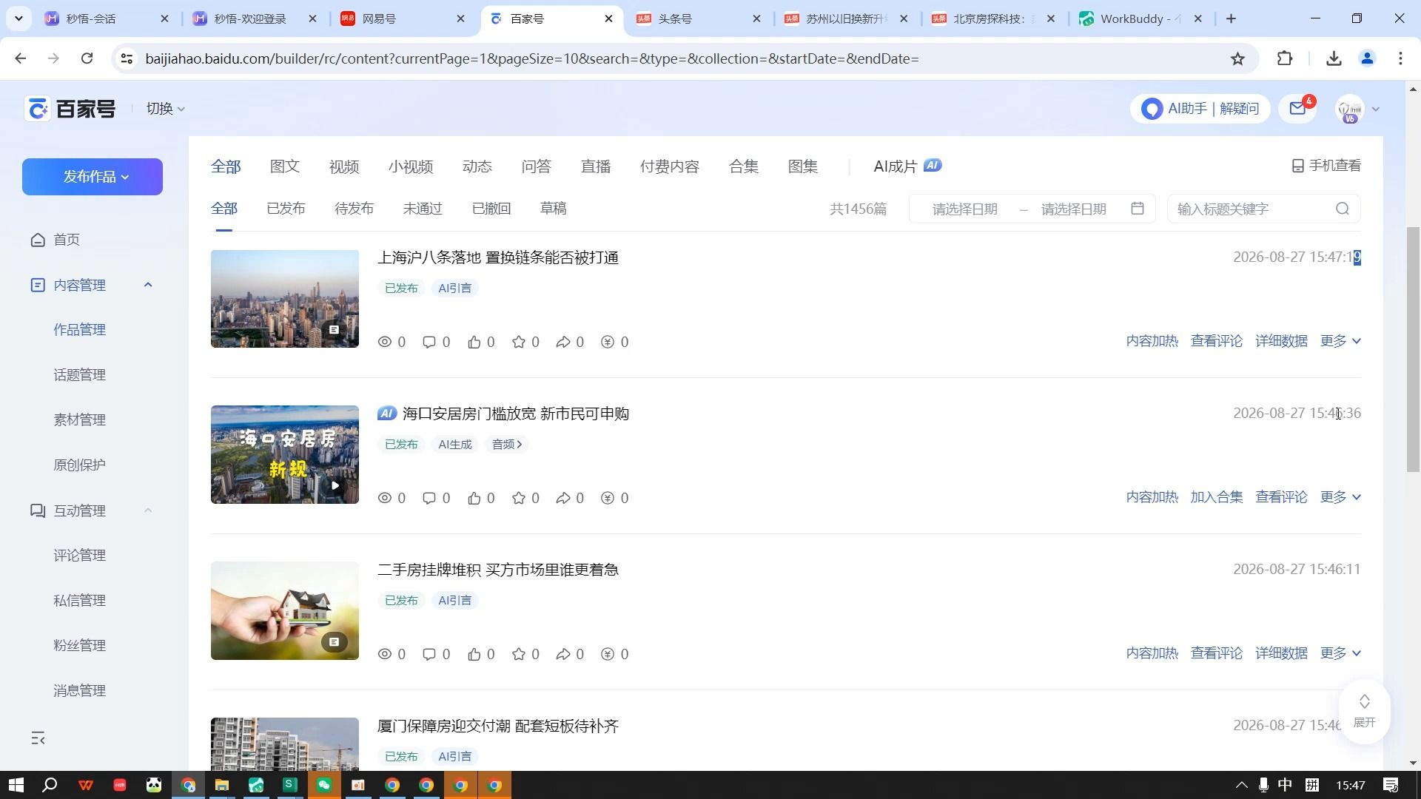Bookmark this page with the star icon
This screenshot has height=799, width=1421.
click(1237, 58)
